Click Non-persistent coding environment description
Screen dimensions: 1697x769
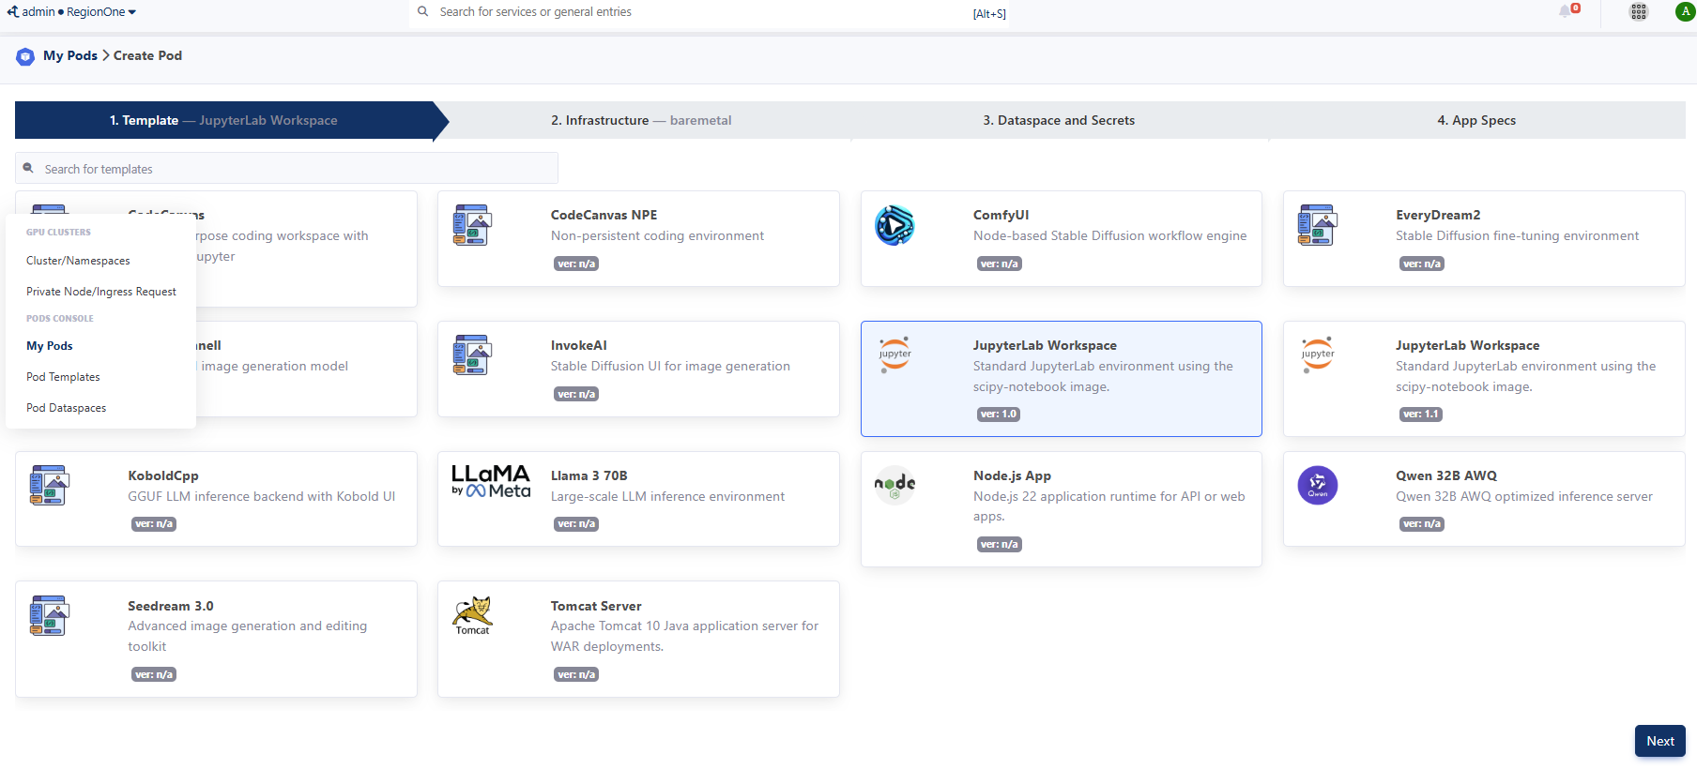pos(657,235)
